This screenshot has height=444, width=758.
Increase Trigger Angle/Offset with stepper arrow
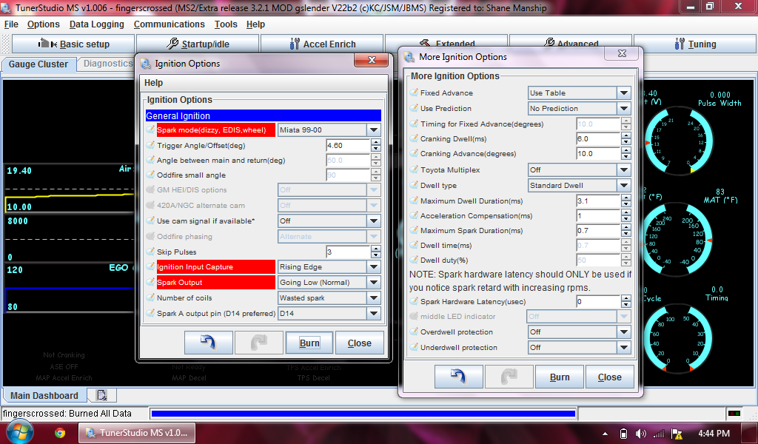pyautogui.click(x=374, y=142)
